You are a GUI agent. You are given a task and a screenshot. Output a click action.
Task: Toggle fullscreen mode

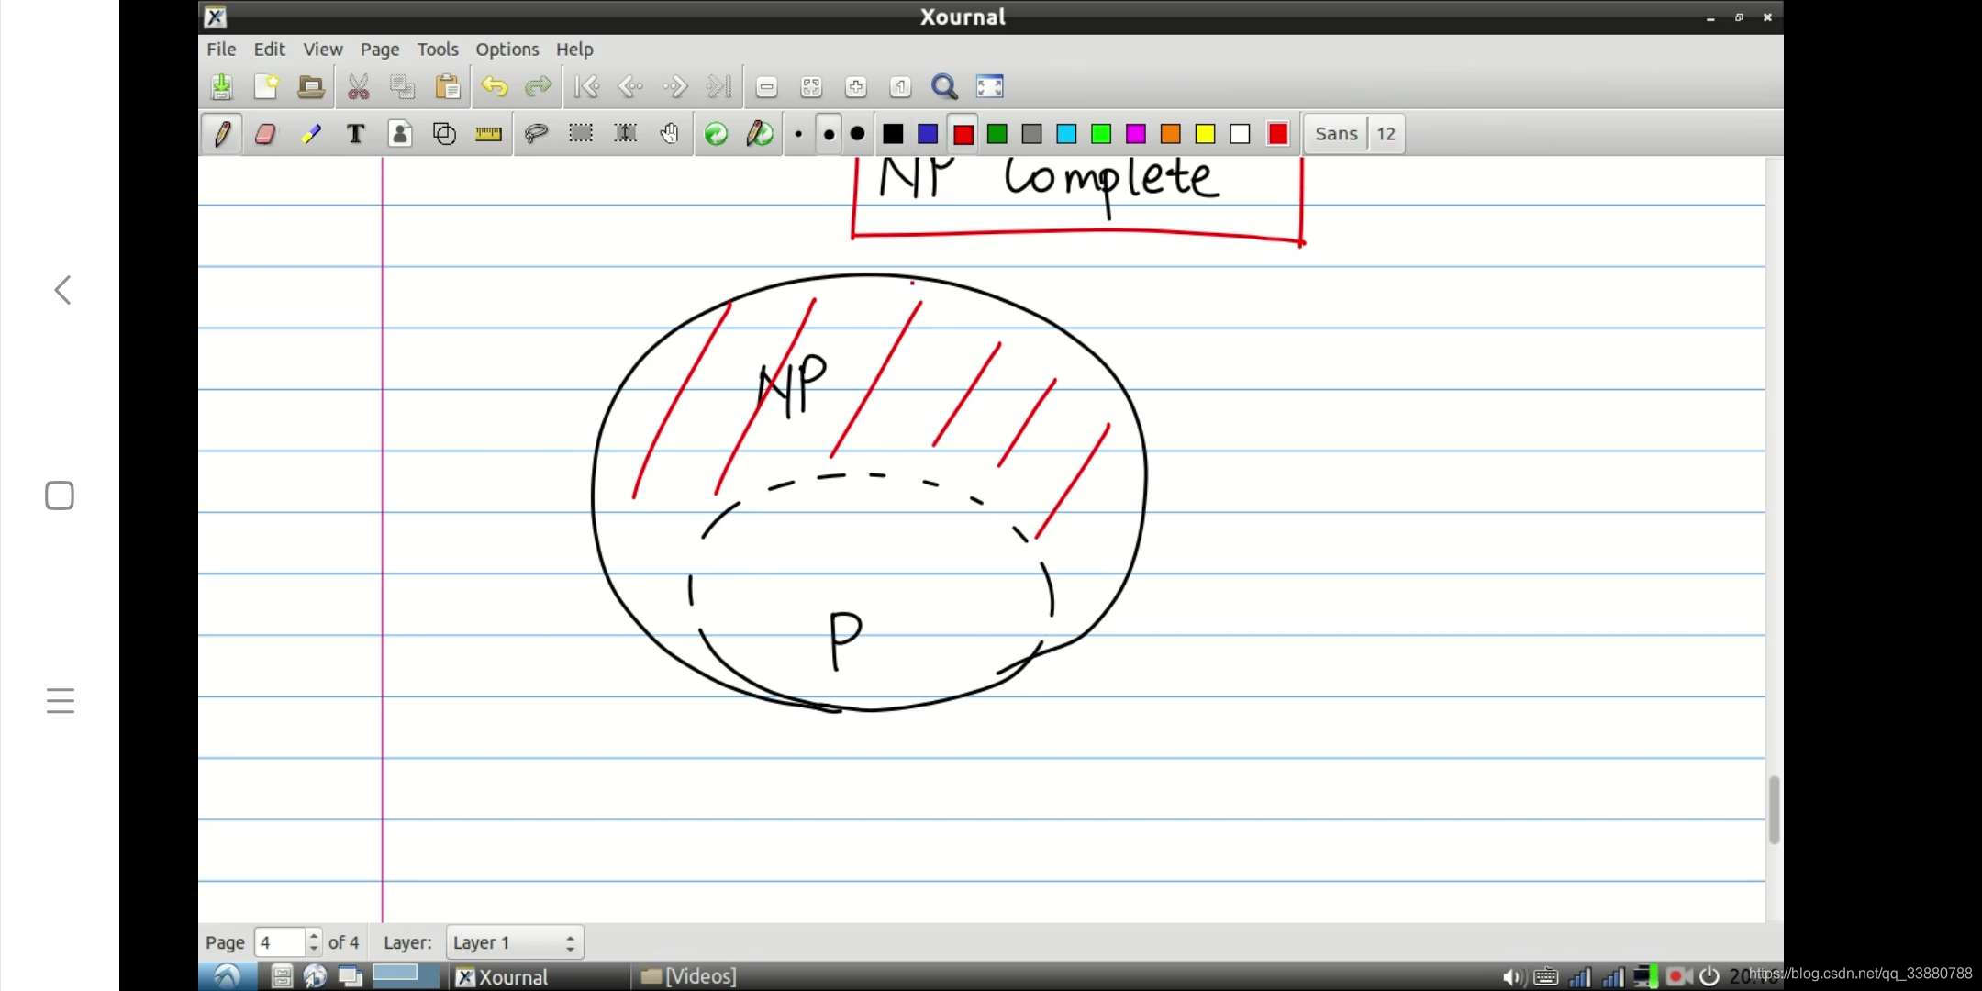989,86
